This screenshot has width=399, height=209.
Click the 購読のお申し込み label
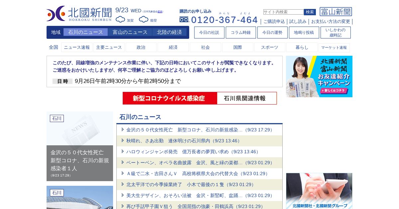click(x=196, y=11)
